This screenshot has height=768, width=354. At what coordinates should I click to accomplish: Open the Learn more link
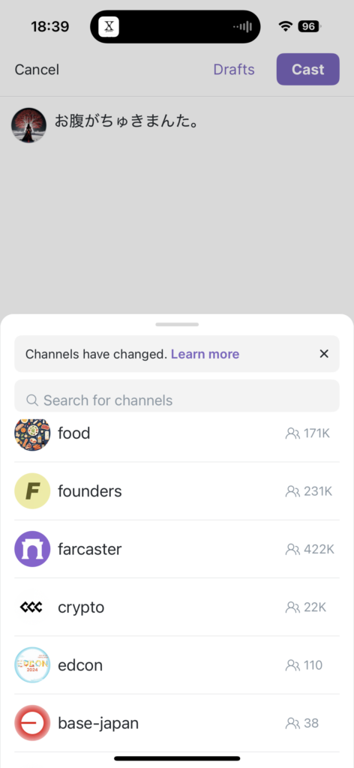205,354
